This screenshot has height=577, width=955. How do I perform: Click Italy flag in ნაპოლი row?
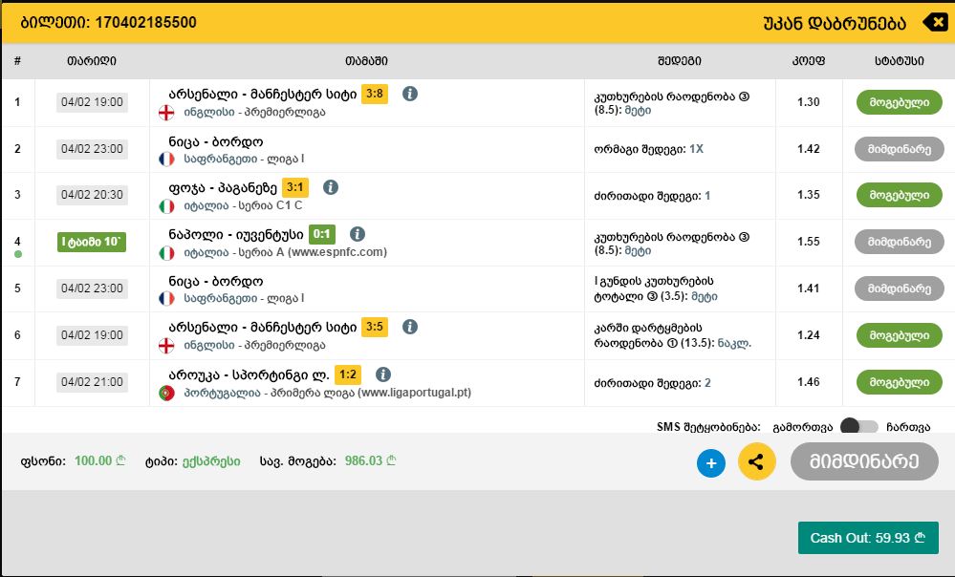(x=166, y=253)
